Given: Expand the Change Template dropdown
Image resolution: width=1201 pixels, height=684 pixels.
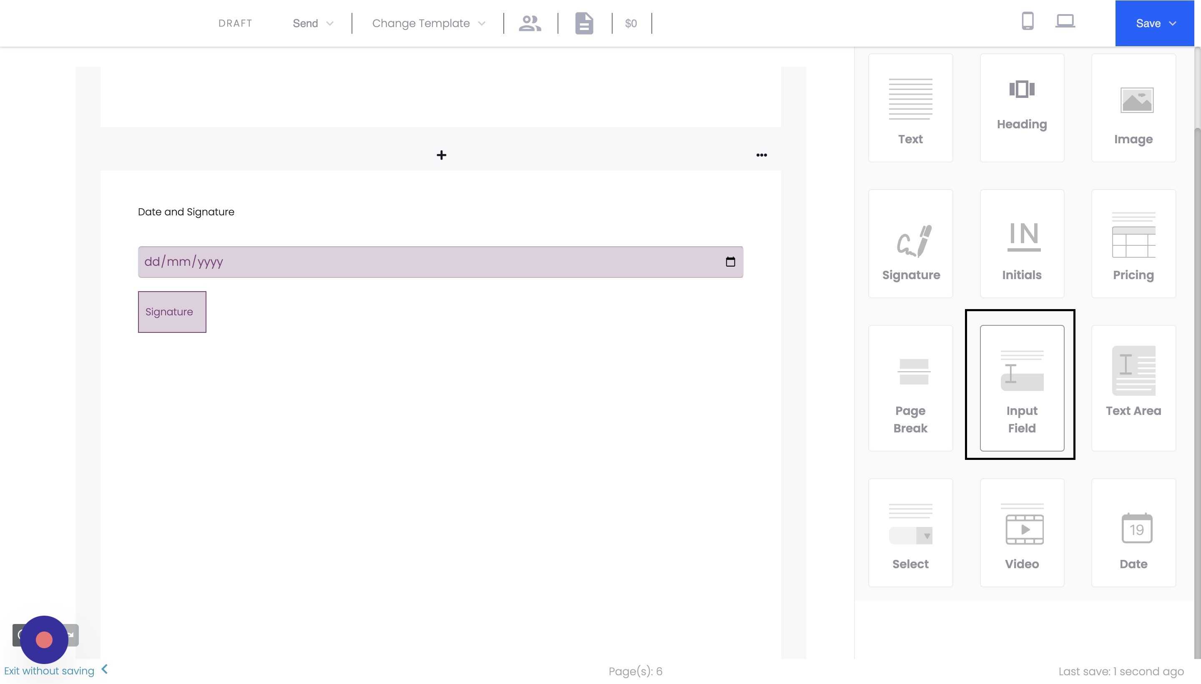Looking at the screenshot, I should pyautogui.click(x=428, y=23).
